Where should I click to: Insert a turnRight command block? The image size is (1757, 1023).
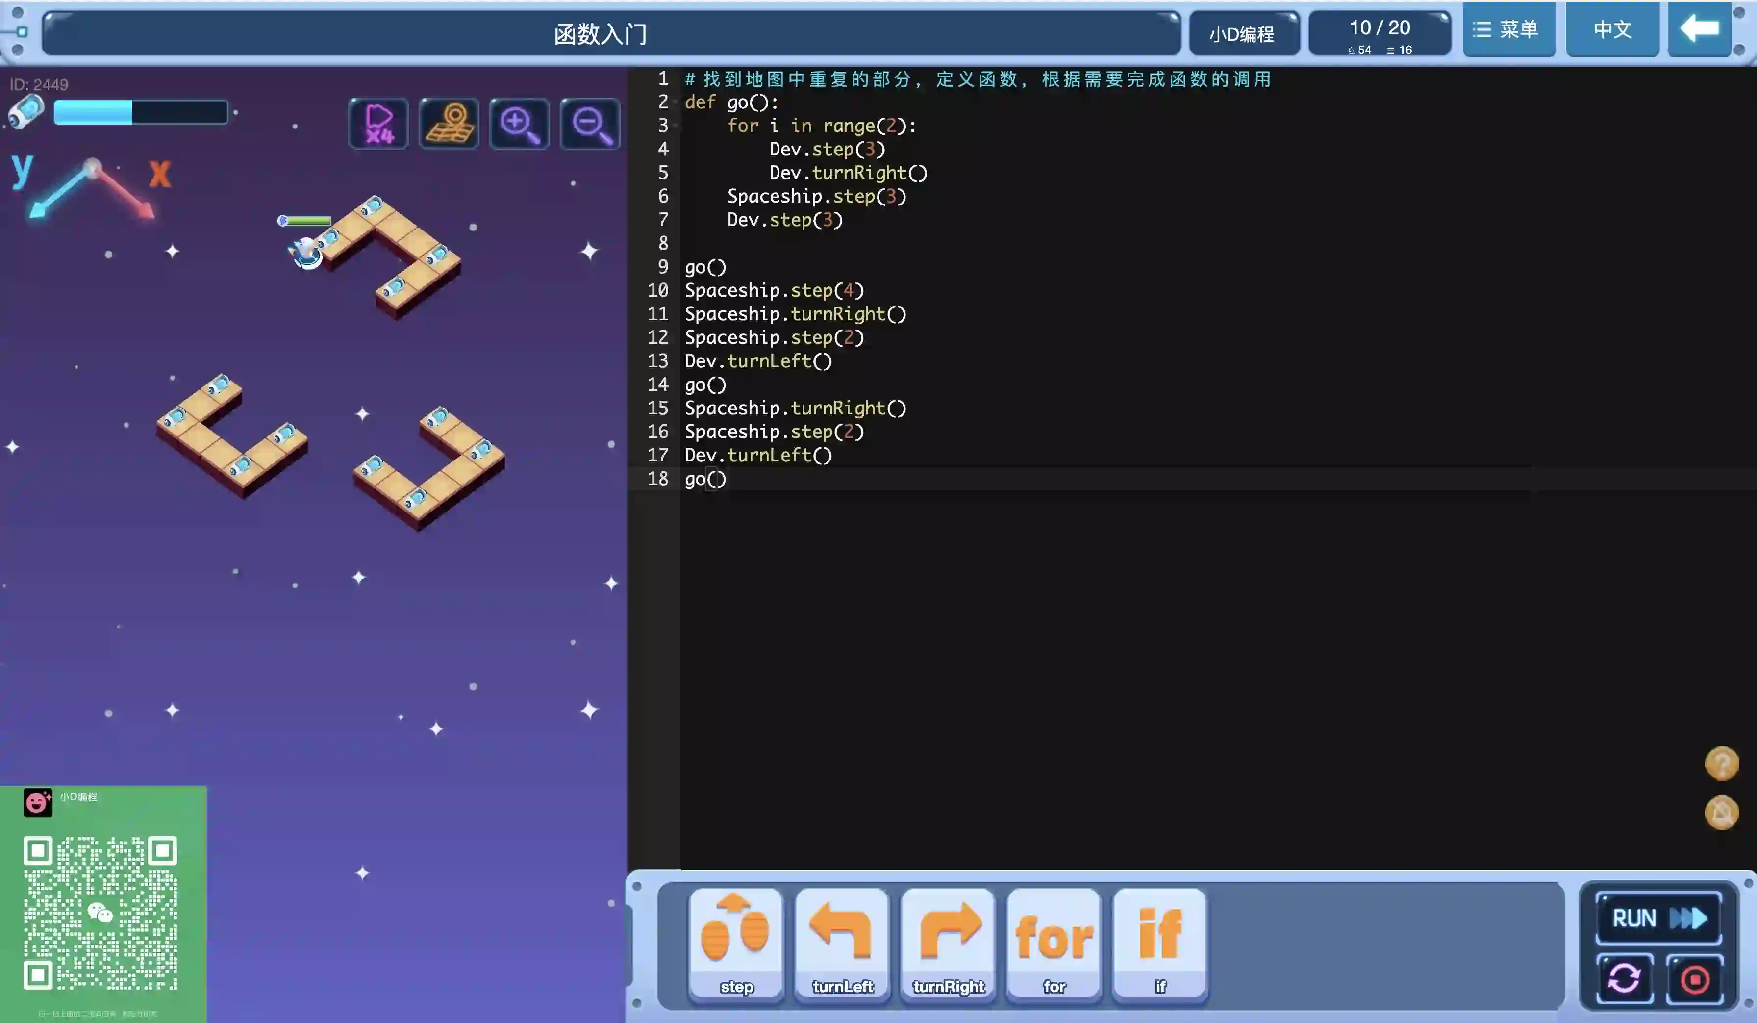coord(948,943)
